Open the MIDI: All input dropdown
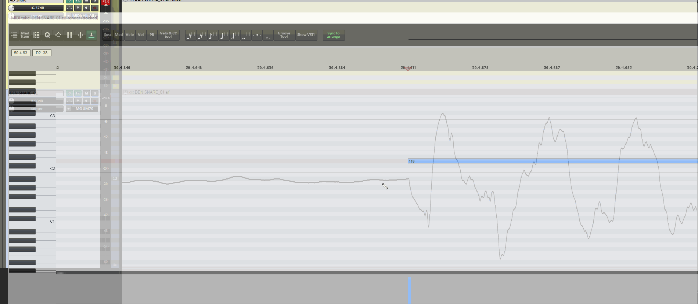This screenshot has width=698, height=304. pyautogui.click(x=82, y=16)
